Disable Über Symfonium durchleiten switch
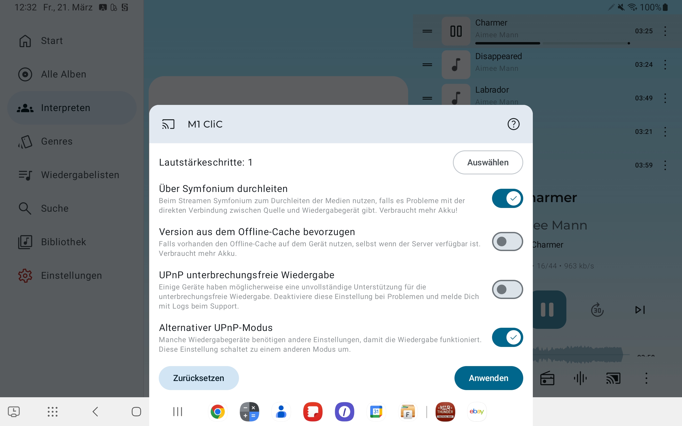 click(507, 198)
